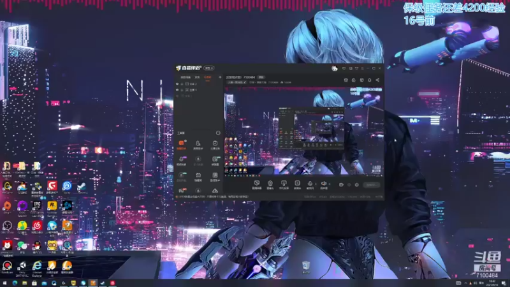Click the Epic Games Launcher desktop icon
510x287 pixels.
(x=37, y=207)
